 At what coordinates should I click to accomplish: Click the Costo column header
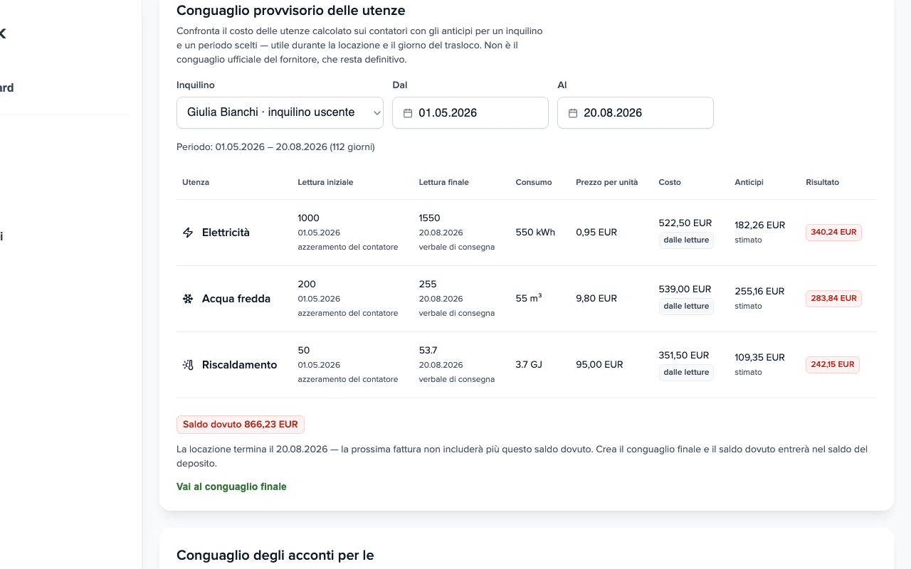tap(670, 182)
